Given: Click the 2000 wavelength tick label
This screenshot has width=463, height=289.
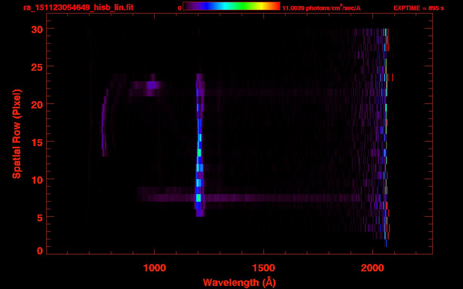Looking at the screenshot, I should click(373, 268).
